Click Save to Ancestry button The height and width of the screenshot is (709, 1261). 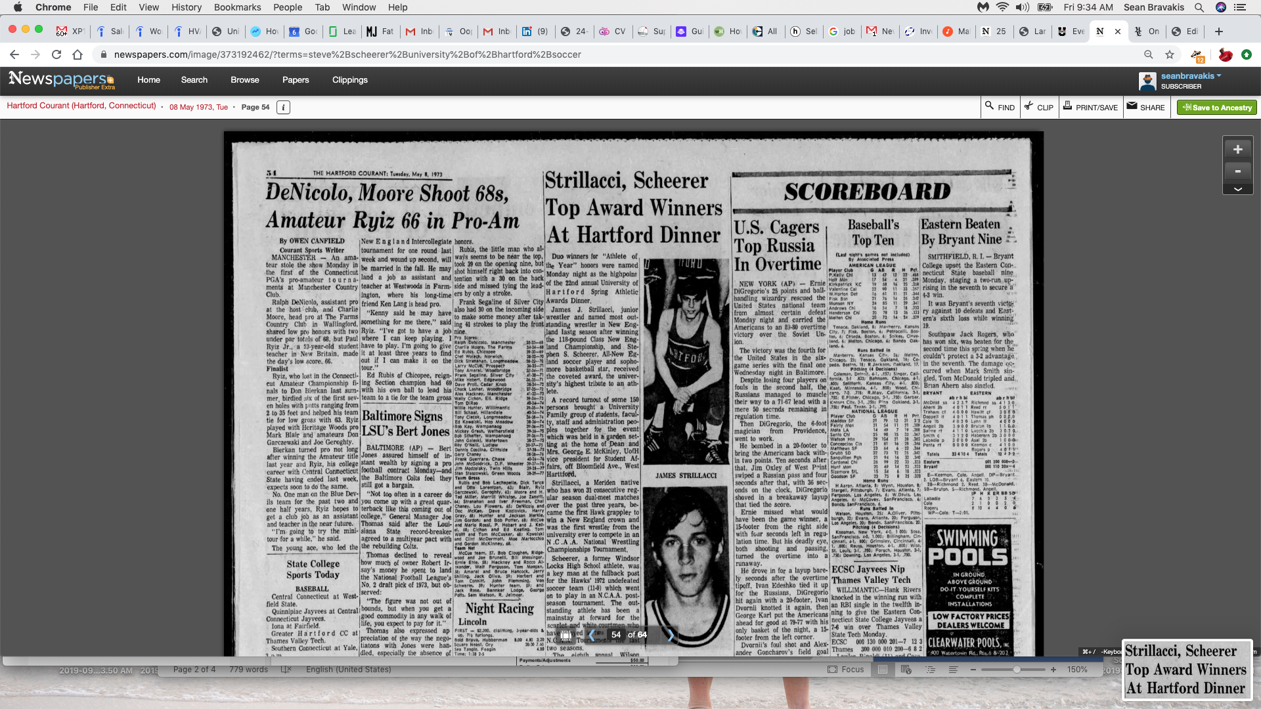[x=1216, y=107]
